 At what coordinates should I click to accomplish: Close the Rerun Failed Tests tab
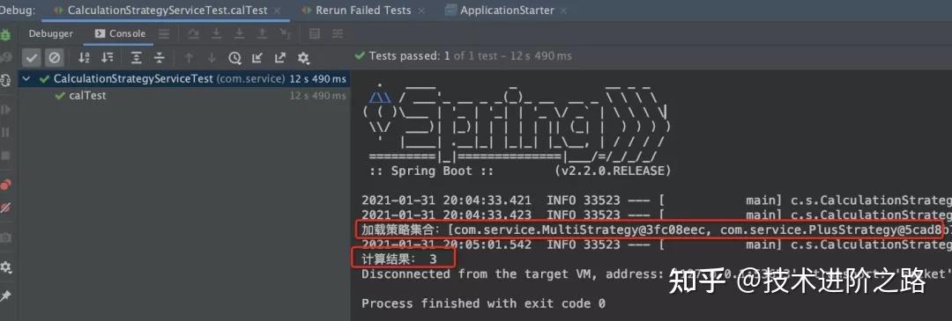click(x=422, y=11)
